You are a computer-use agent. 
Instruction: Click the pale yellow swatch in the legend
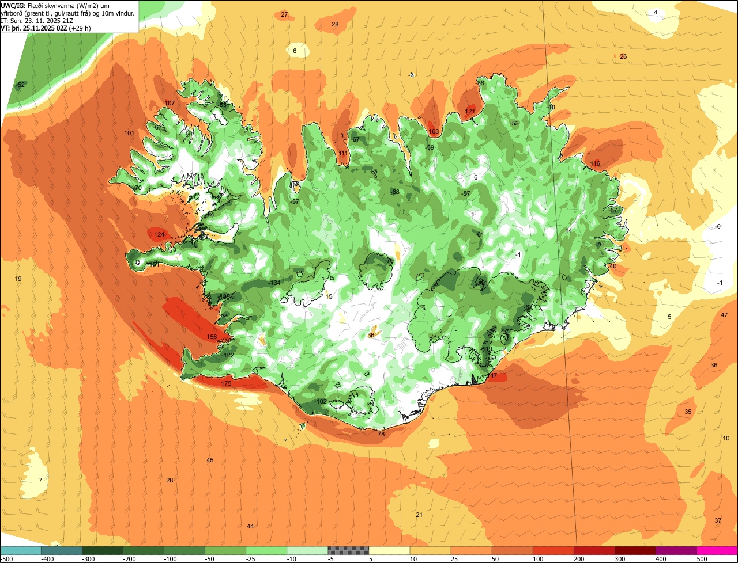coord(389,550)
